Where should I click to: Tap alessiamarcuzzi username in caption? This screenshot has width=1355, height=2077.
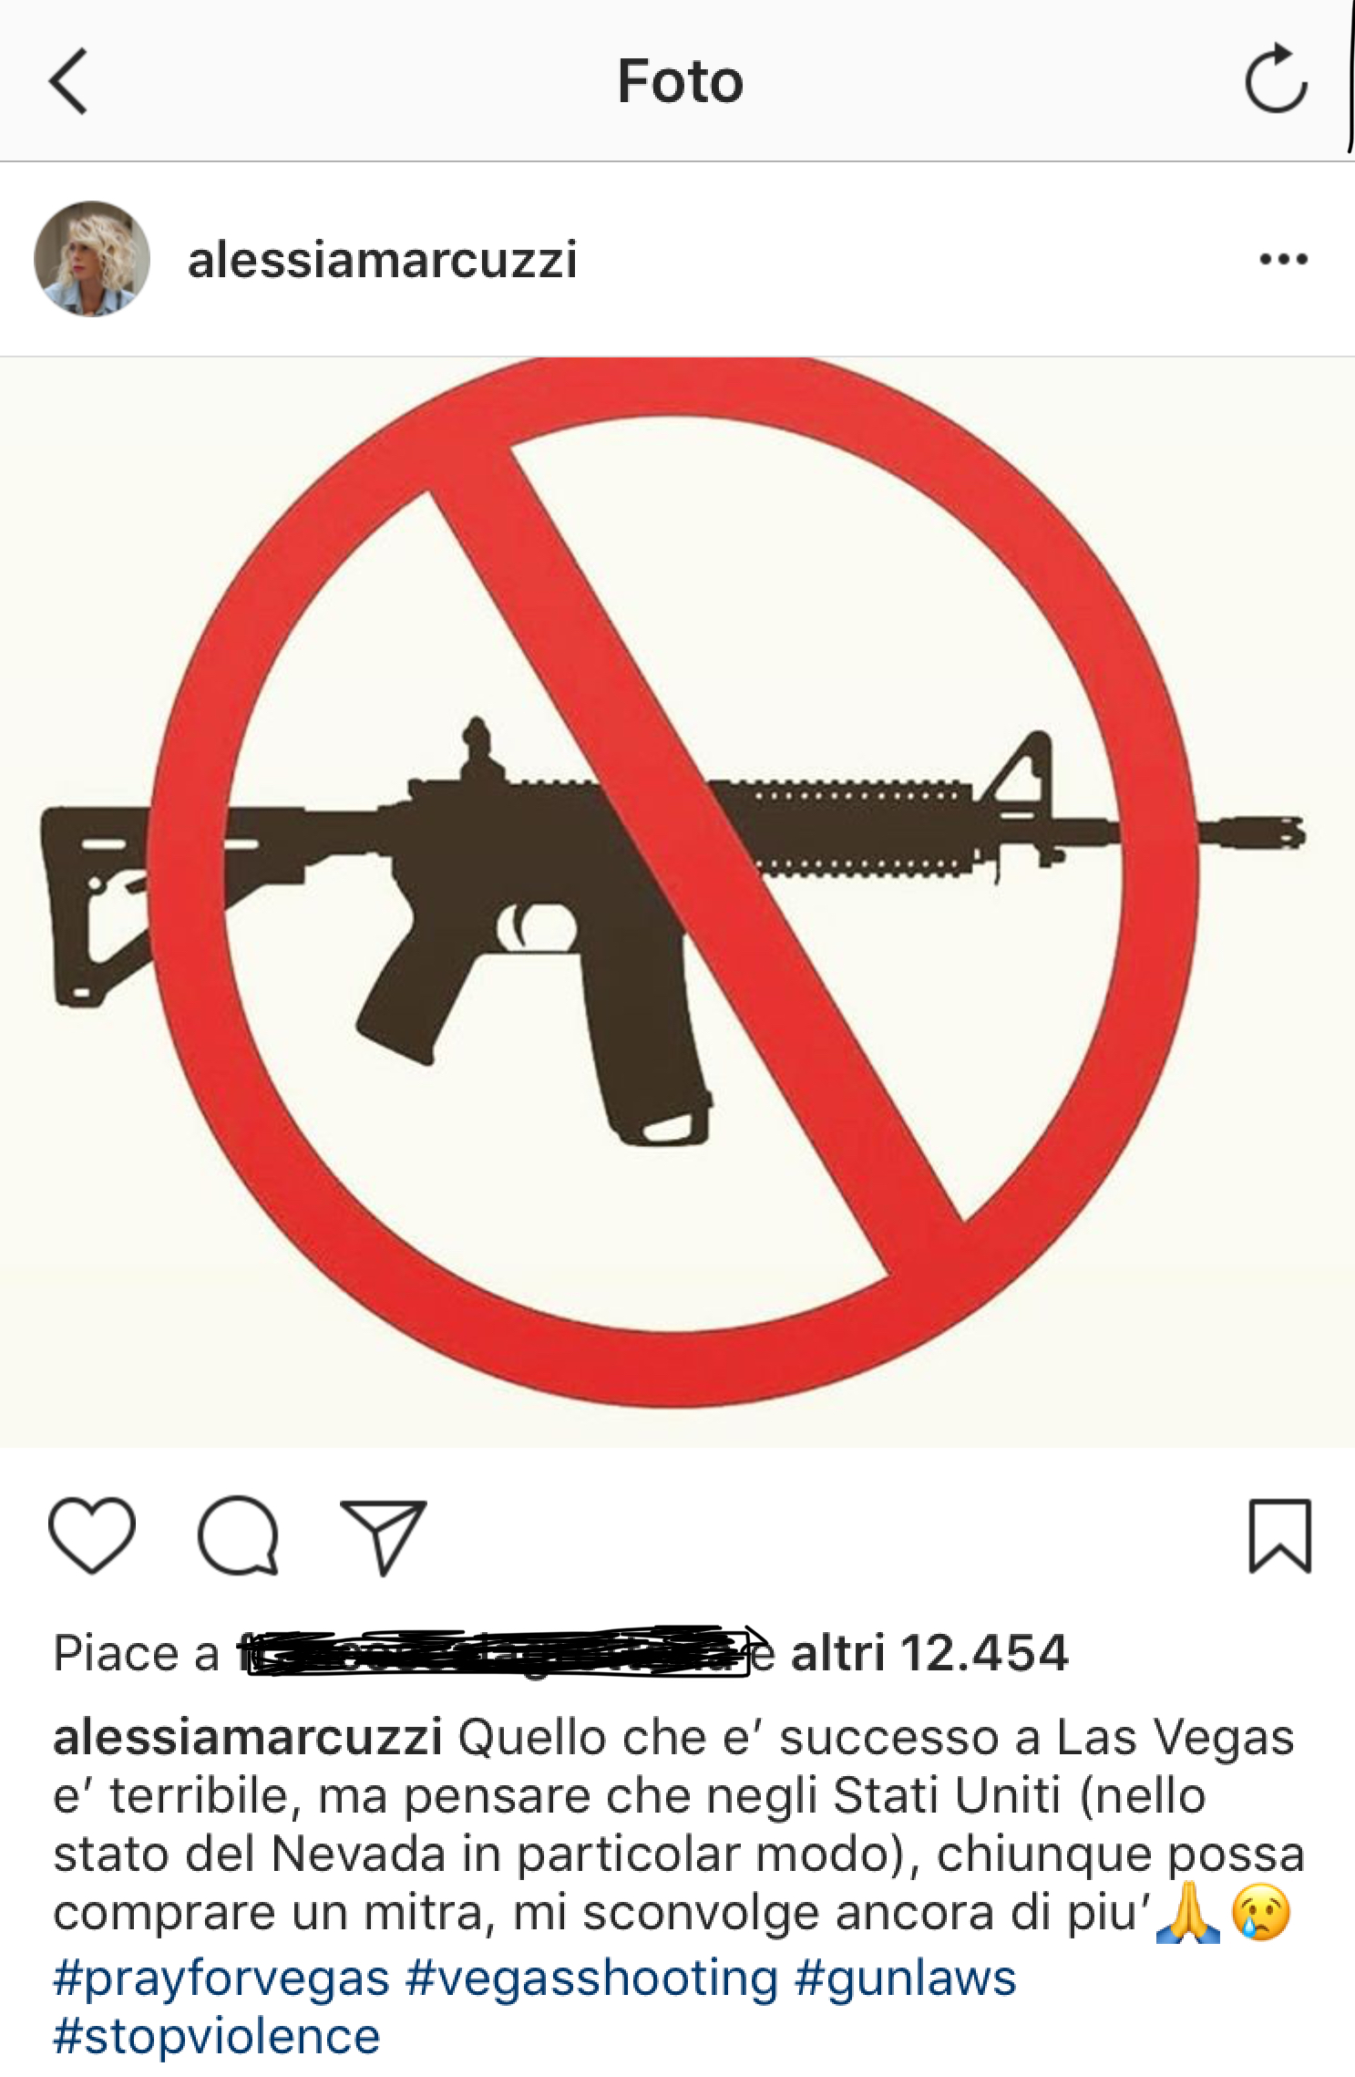tap(248, 1737)
